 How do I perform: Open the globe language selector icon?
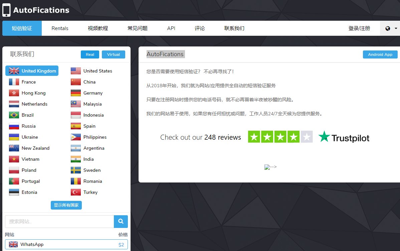tap(388, 28)
